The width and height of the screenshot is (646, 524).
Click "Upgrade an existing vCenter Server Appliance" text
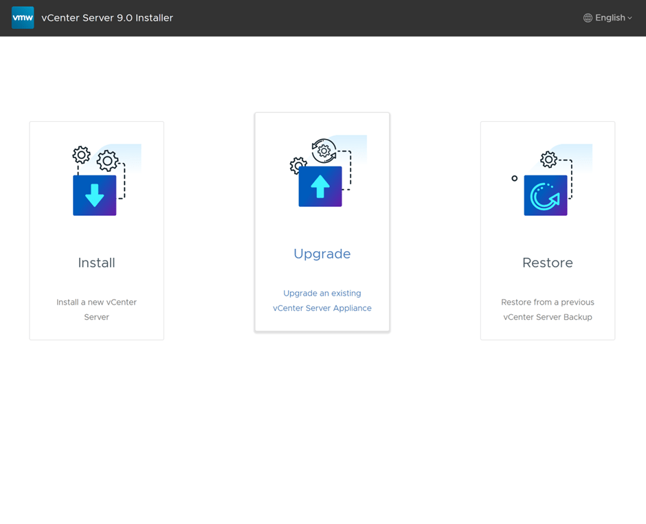point(322,301)
